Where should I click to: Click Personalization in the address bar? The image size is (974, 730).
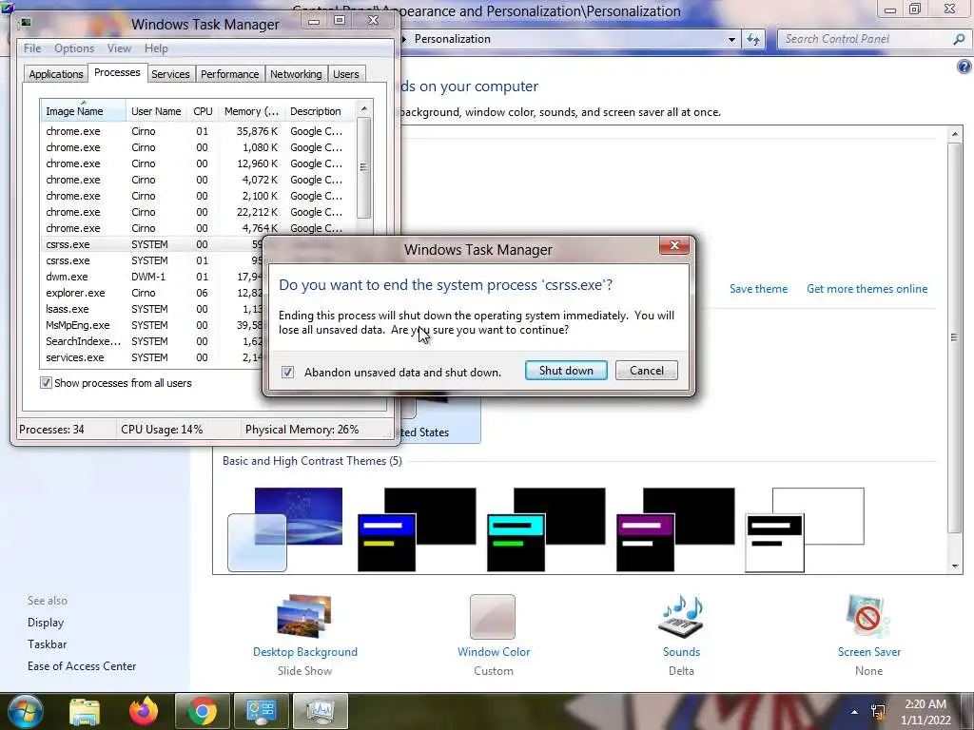(452, 39)
